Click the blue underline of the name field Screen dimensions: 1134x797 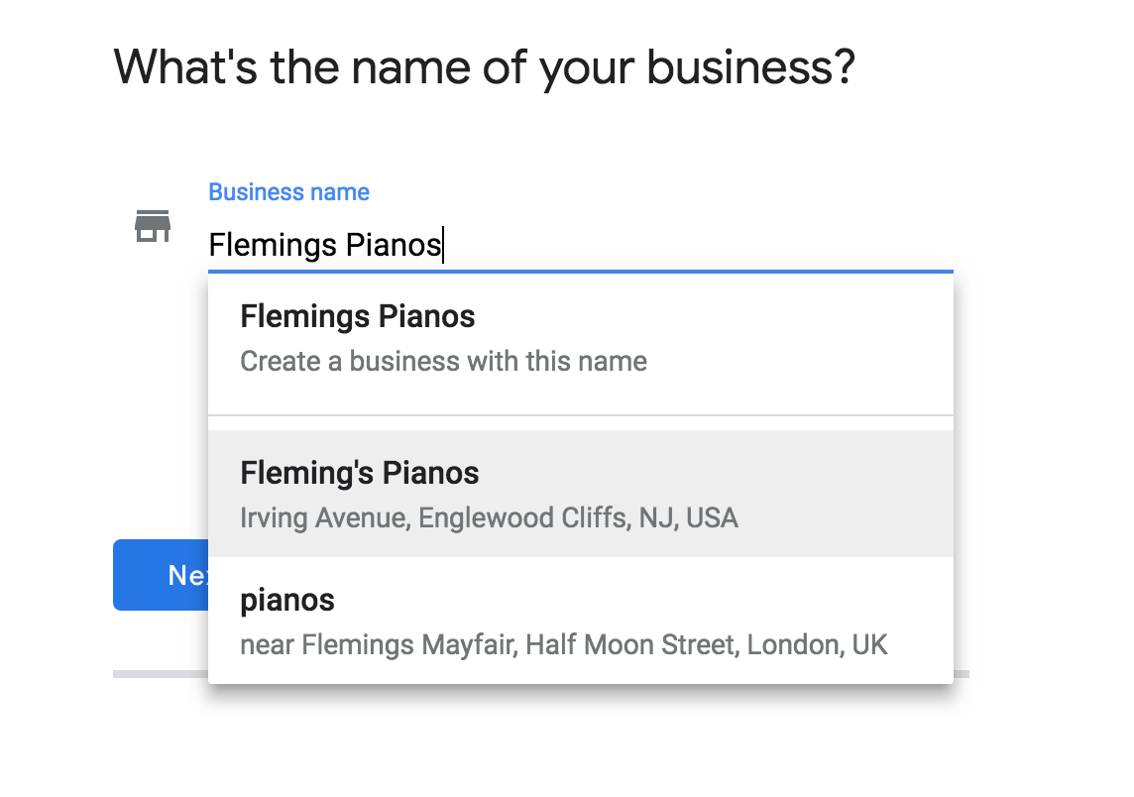(581, 272)
